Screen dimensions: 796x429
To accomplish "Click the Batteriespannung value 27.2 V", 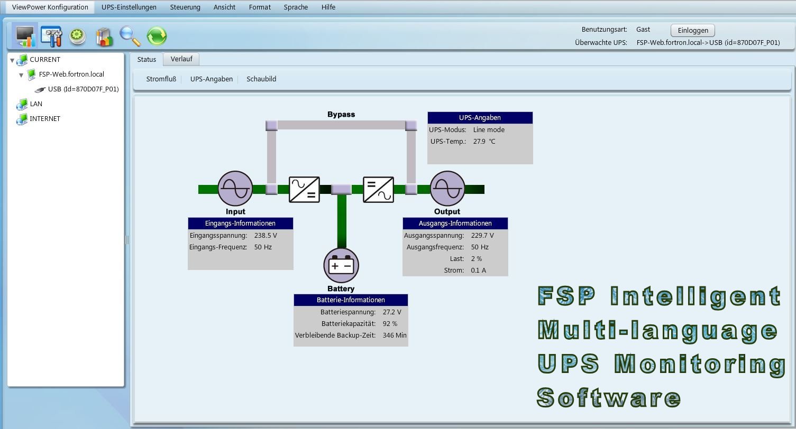I will 392,312.
